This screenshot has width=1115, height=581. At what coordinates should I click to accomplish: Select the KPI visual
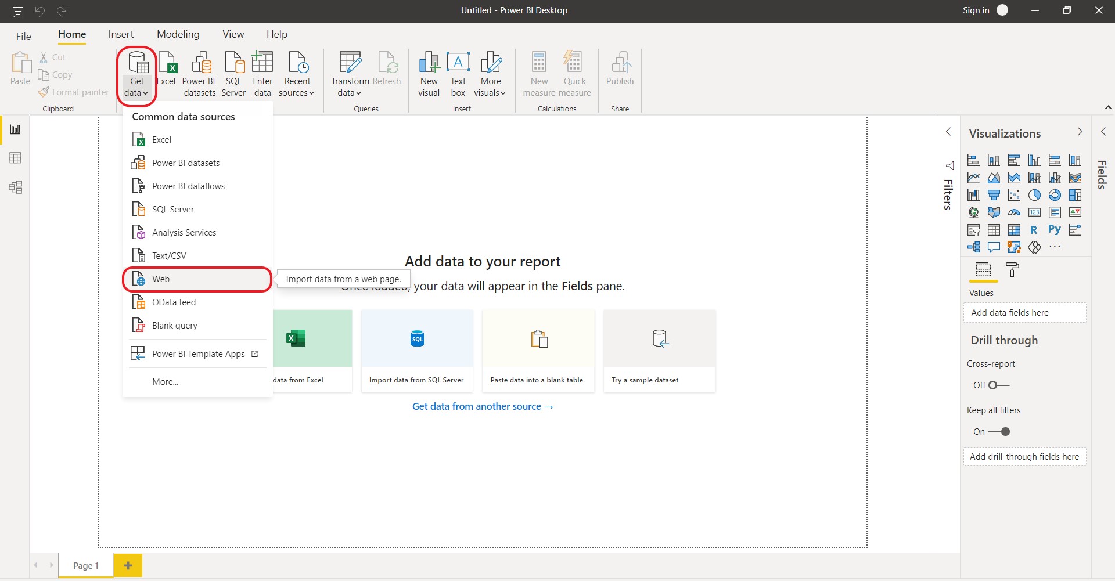click(1076, 212)
